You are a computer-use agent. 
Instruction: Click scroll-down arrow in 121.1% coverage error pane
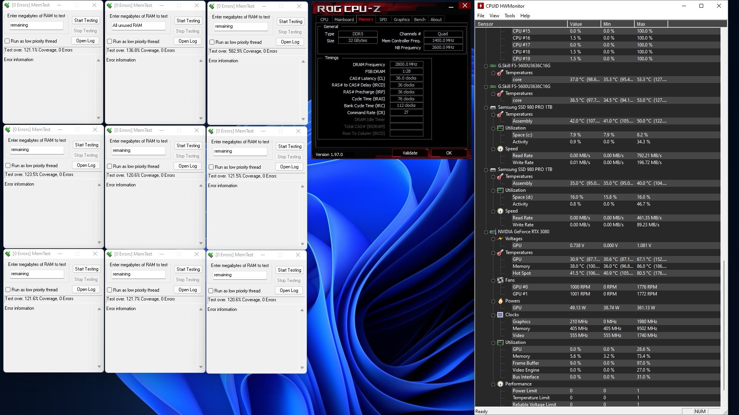click(99, 118)
